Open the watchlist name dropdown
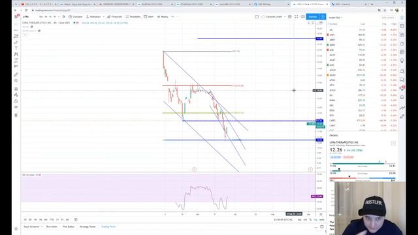Viewport: 418px width, 235px height. (x=336, y=18)
